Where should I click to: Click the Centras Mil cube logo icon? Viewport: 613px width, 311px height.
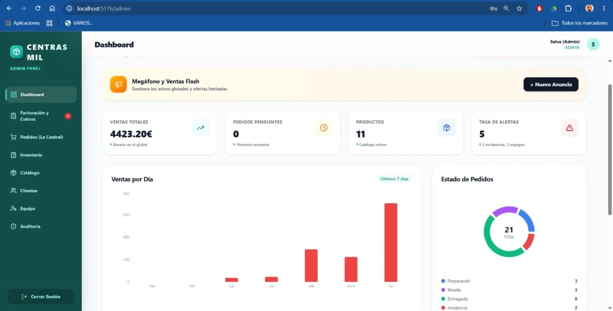click(16, 52)
